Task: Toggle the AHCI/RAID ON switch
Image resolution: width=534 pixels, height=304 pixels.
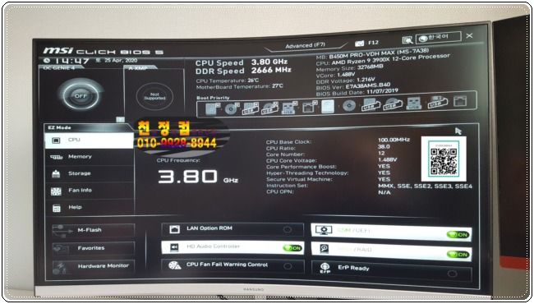Action: (x=458, y=255)
